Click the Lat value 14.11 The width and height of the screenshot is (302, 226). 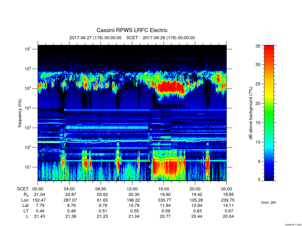click(x=228, y=206)
